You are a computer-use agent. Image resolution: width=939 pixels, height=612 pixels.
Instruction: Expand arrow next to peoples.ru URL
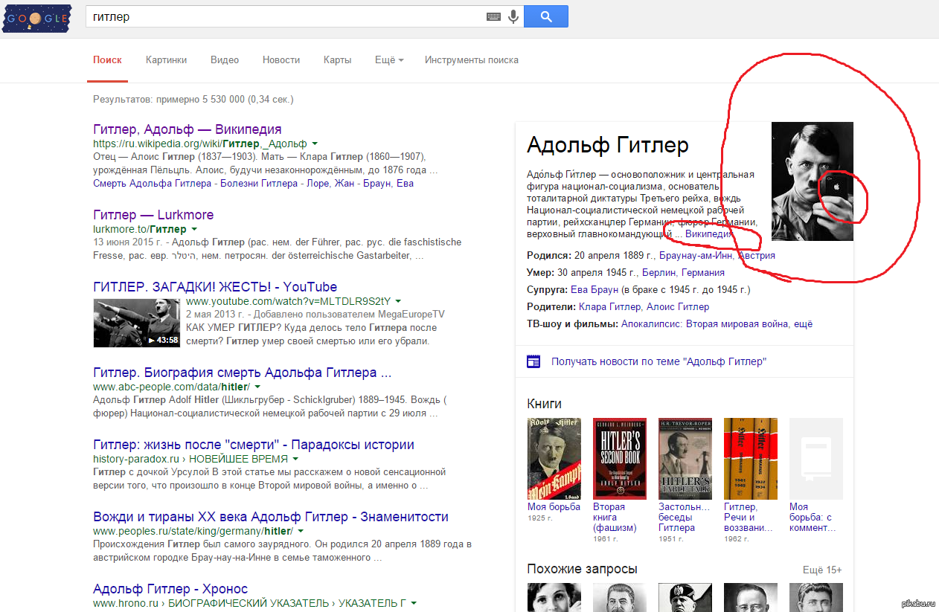pos(301,531)
